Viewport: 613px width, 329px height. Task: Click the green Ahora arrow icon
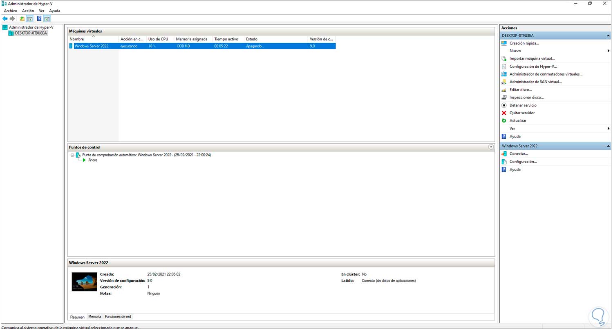[x=84, y=160]
